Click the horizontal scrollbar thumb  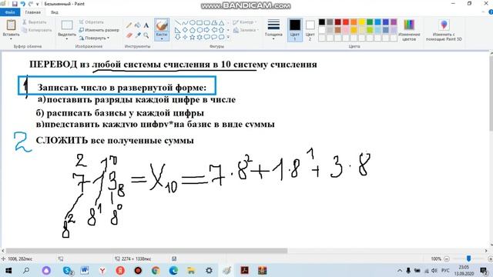[x=146, y=251]
